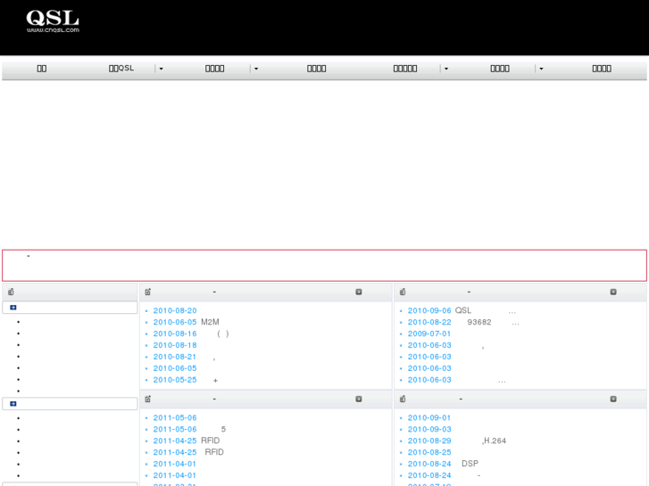Click the QSL logo in the header
This screenshot has height=486, width=649.
click(x=53, y=21)
